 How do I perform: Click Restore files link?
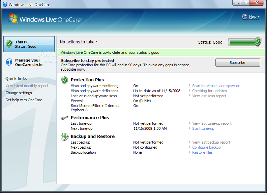click(202, 152)
